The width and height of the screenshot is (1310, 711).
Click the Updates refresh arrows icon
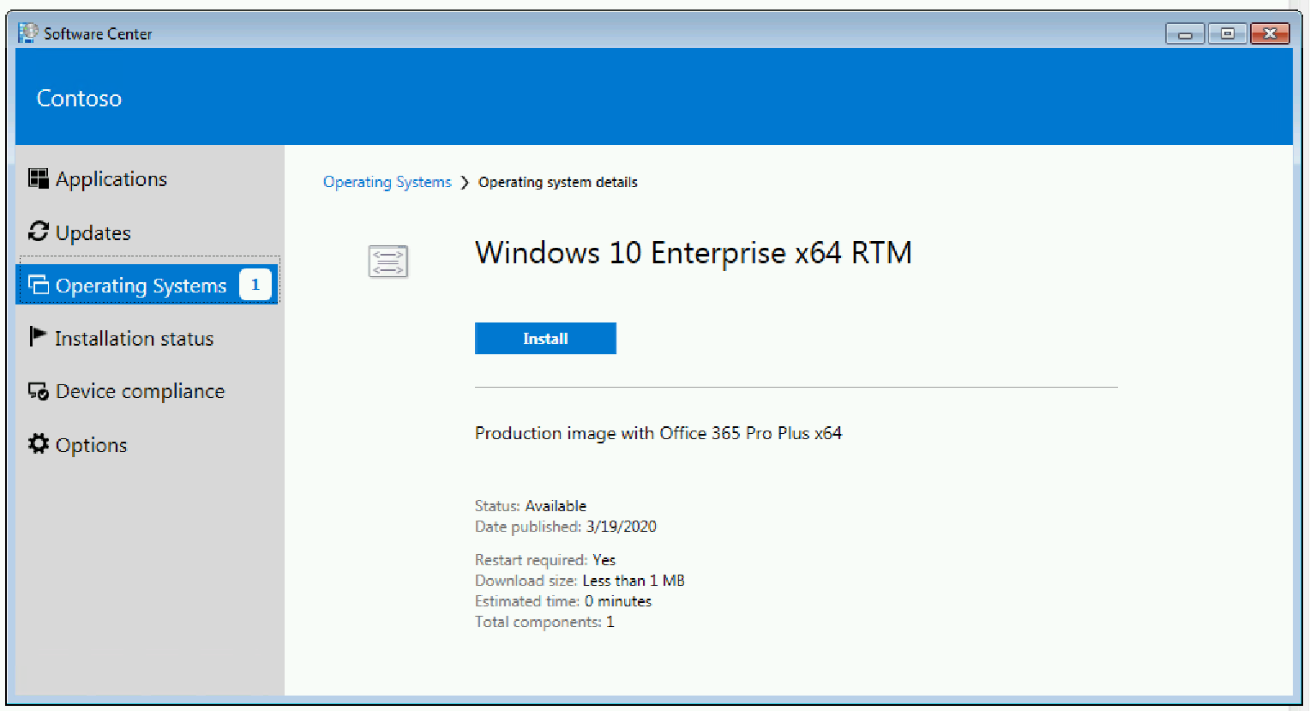click(x=39, y=232)
